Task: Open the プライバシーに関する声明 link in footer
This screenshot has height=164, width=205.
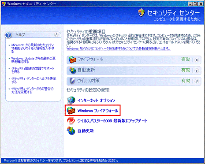Action: click(x=80, y=160)
